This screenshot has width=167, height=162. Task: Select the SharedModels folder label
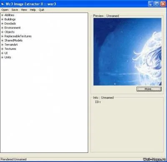tap(13, 40)
